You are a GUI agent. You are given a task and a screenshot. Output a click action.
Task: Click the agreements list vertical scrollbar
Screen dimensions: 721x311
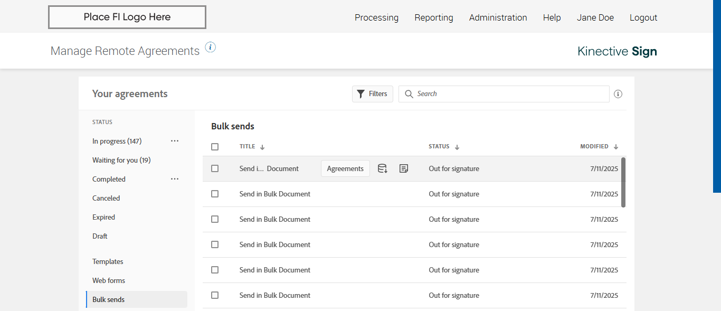click(x=623, y=182)
